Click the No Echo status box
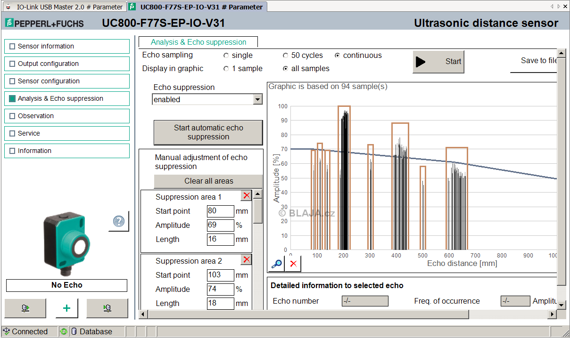 tap(66, 285)
